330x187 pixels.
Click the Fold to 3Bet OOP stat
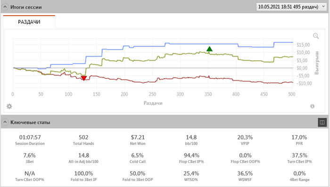point(138,176)
